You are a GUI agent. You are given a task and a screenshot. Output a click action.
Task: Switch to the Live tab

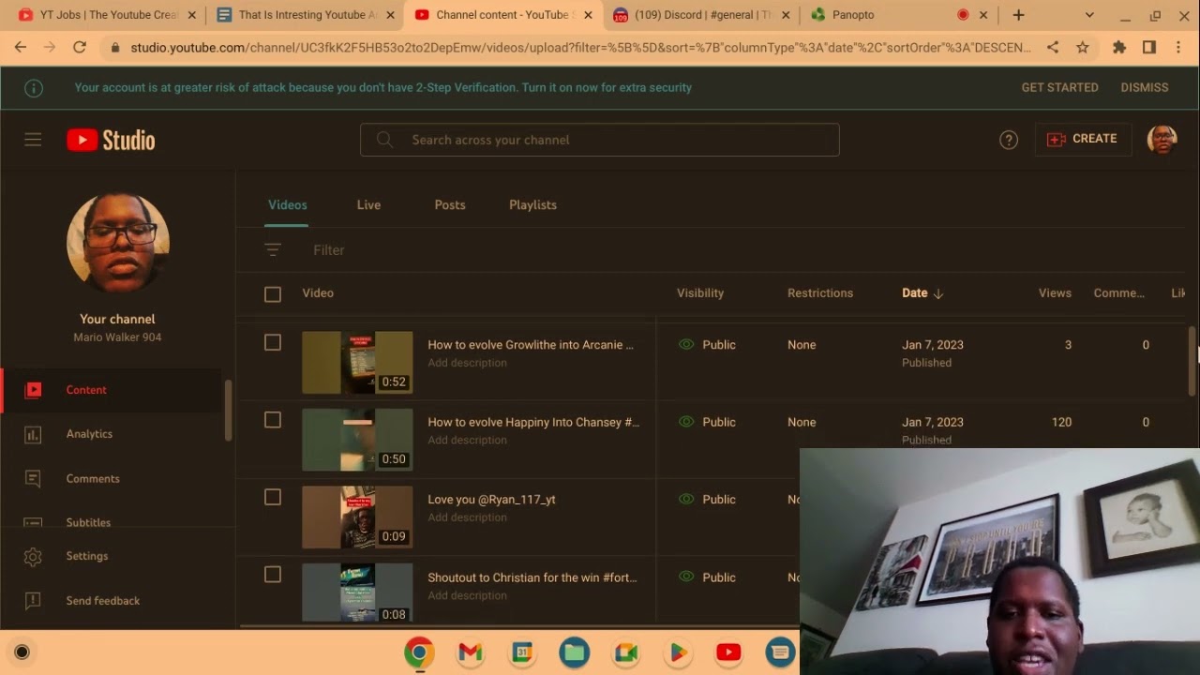click(368, 205)
